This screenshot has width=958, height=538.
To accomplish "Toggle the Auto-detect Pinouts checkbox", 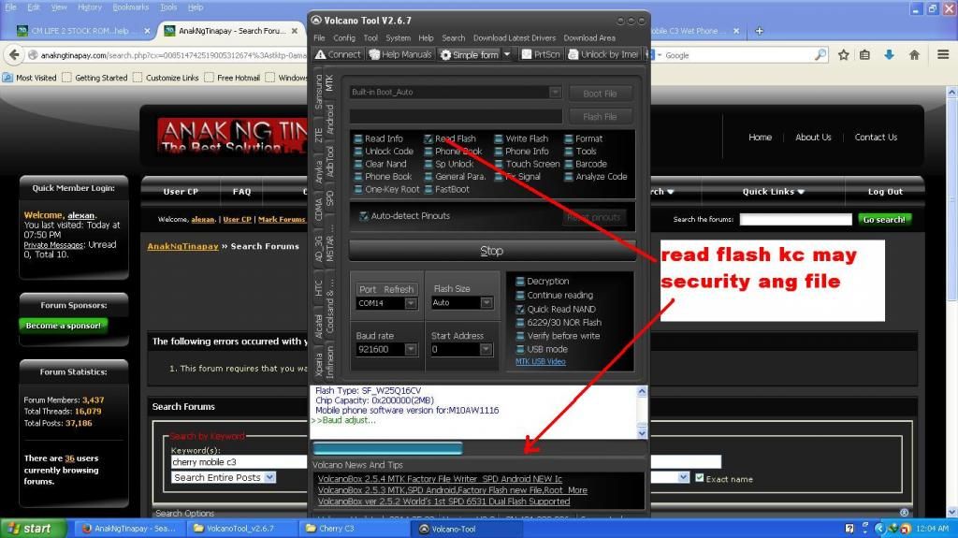I will pyautogui.click(x=364, y=216).
